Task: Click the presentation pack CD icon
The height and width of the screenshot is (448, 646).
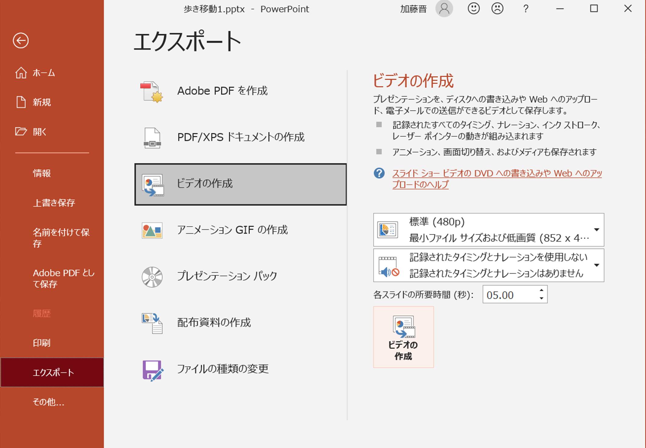Action: point(152,277)
